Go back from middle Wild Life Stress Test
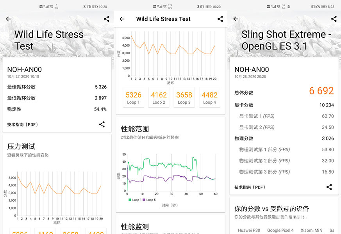 122,19
